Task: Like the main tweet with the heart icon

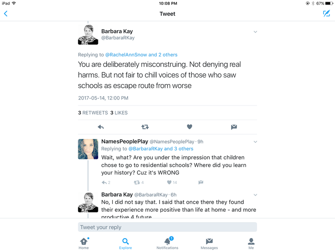Action: (190, 127)
